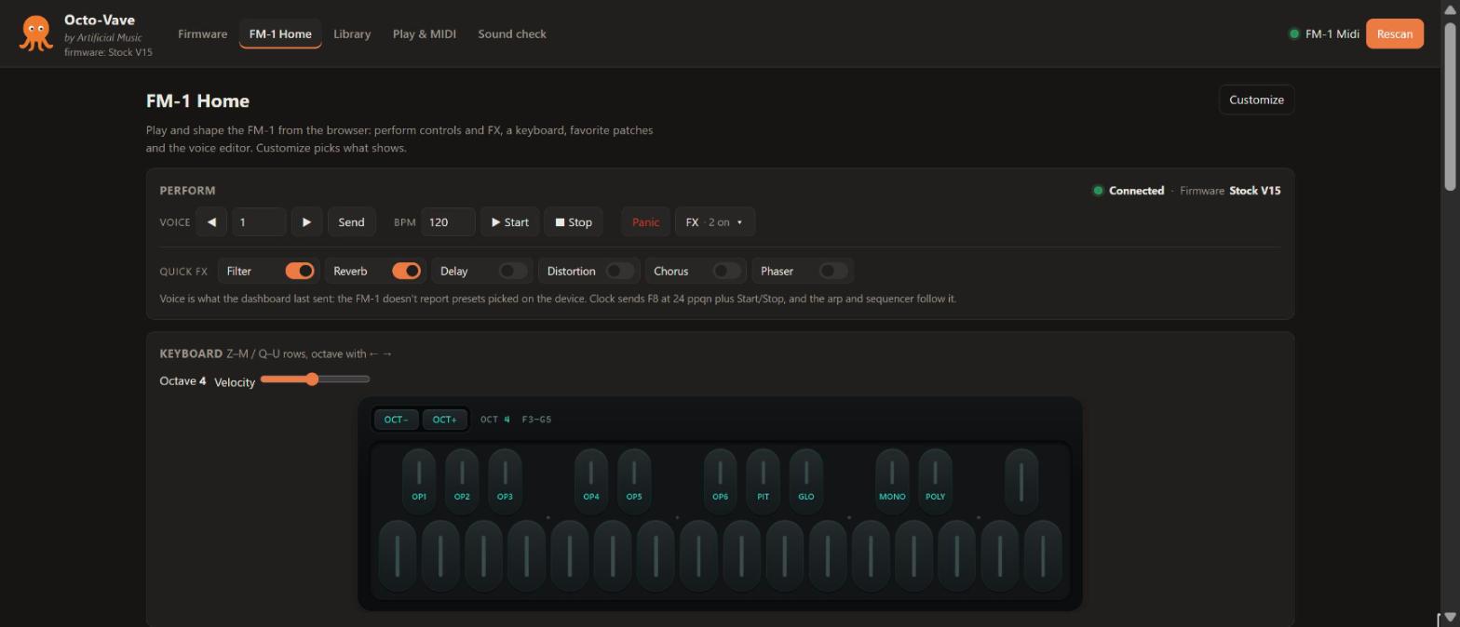Trigger the GLO keyboard key
Viewport: 1460px width, 627px height.
[x=806, y=482]
